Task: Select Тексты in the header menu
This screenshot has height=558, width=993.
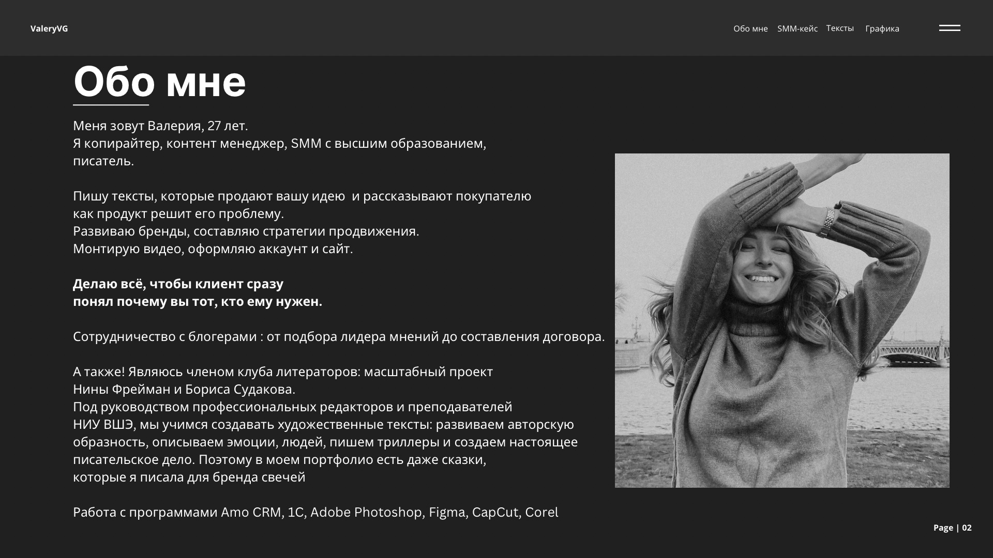Action: 839,28
